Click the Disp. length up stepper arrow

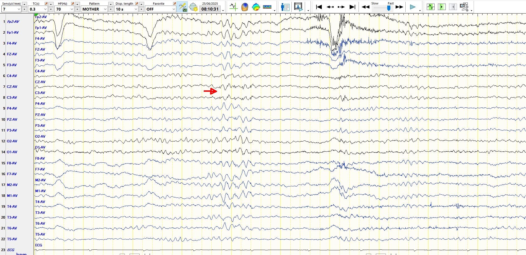[x=142, y=4]
